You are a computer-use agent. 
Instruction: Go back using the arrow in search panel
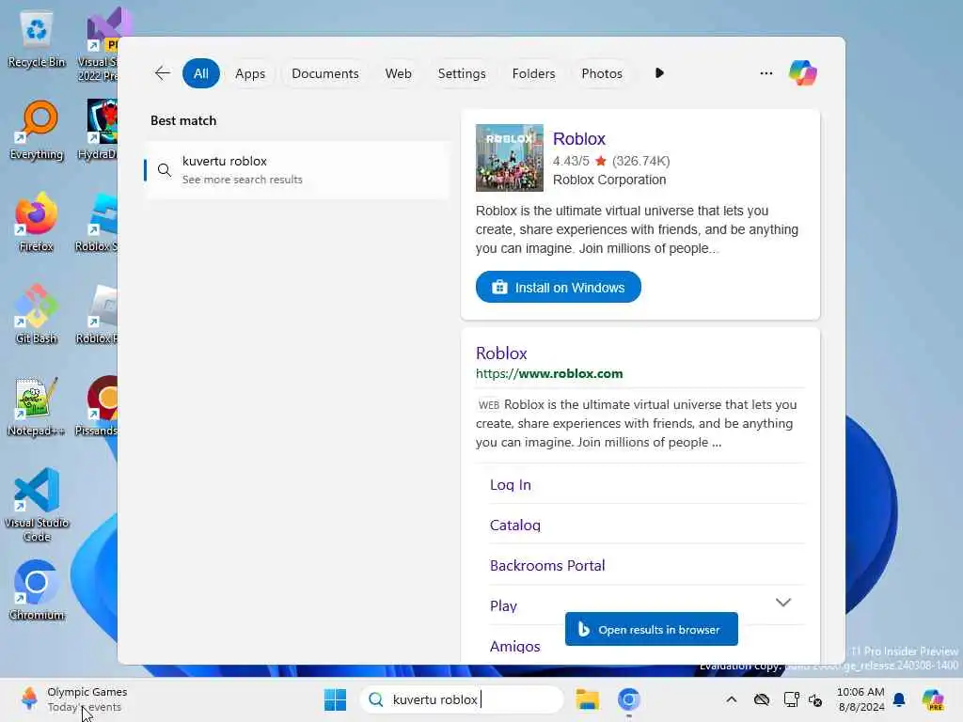point(162,73)
